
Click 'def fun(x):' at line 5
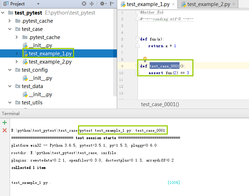[x=152, y=39]
